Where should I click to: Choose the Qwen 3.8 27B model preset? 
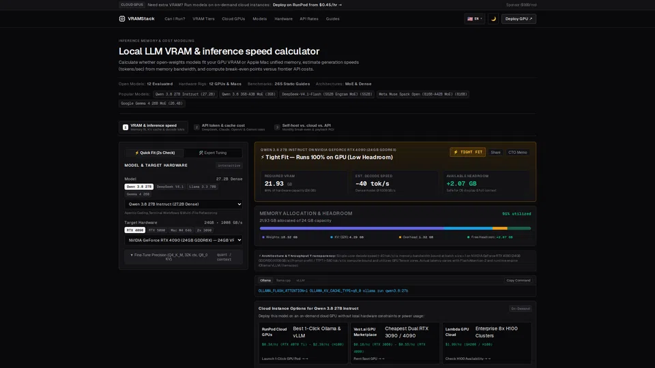139,187
